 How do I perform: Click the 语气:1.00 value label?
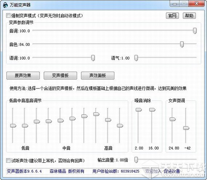[x=120, y=58]
